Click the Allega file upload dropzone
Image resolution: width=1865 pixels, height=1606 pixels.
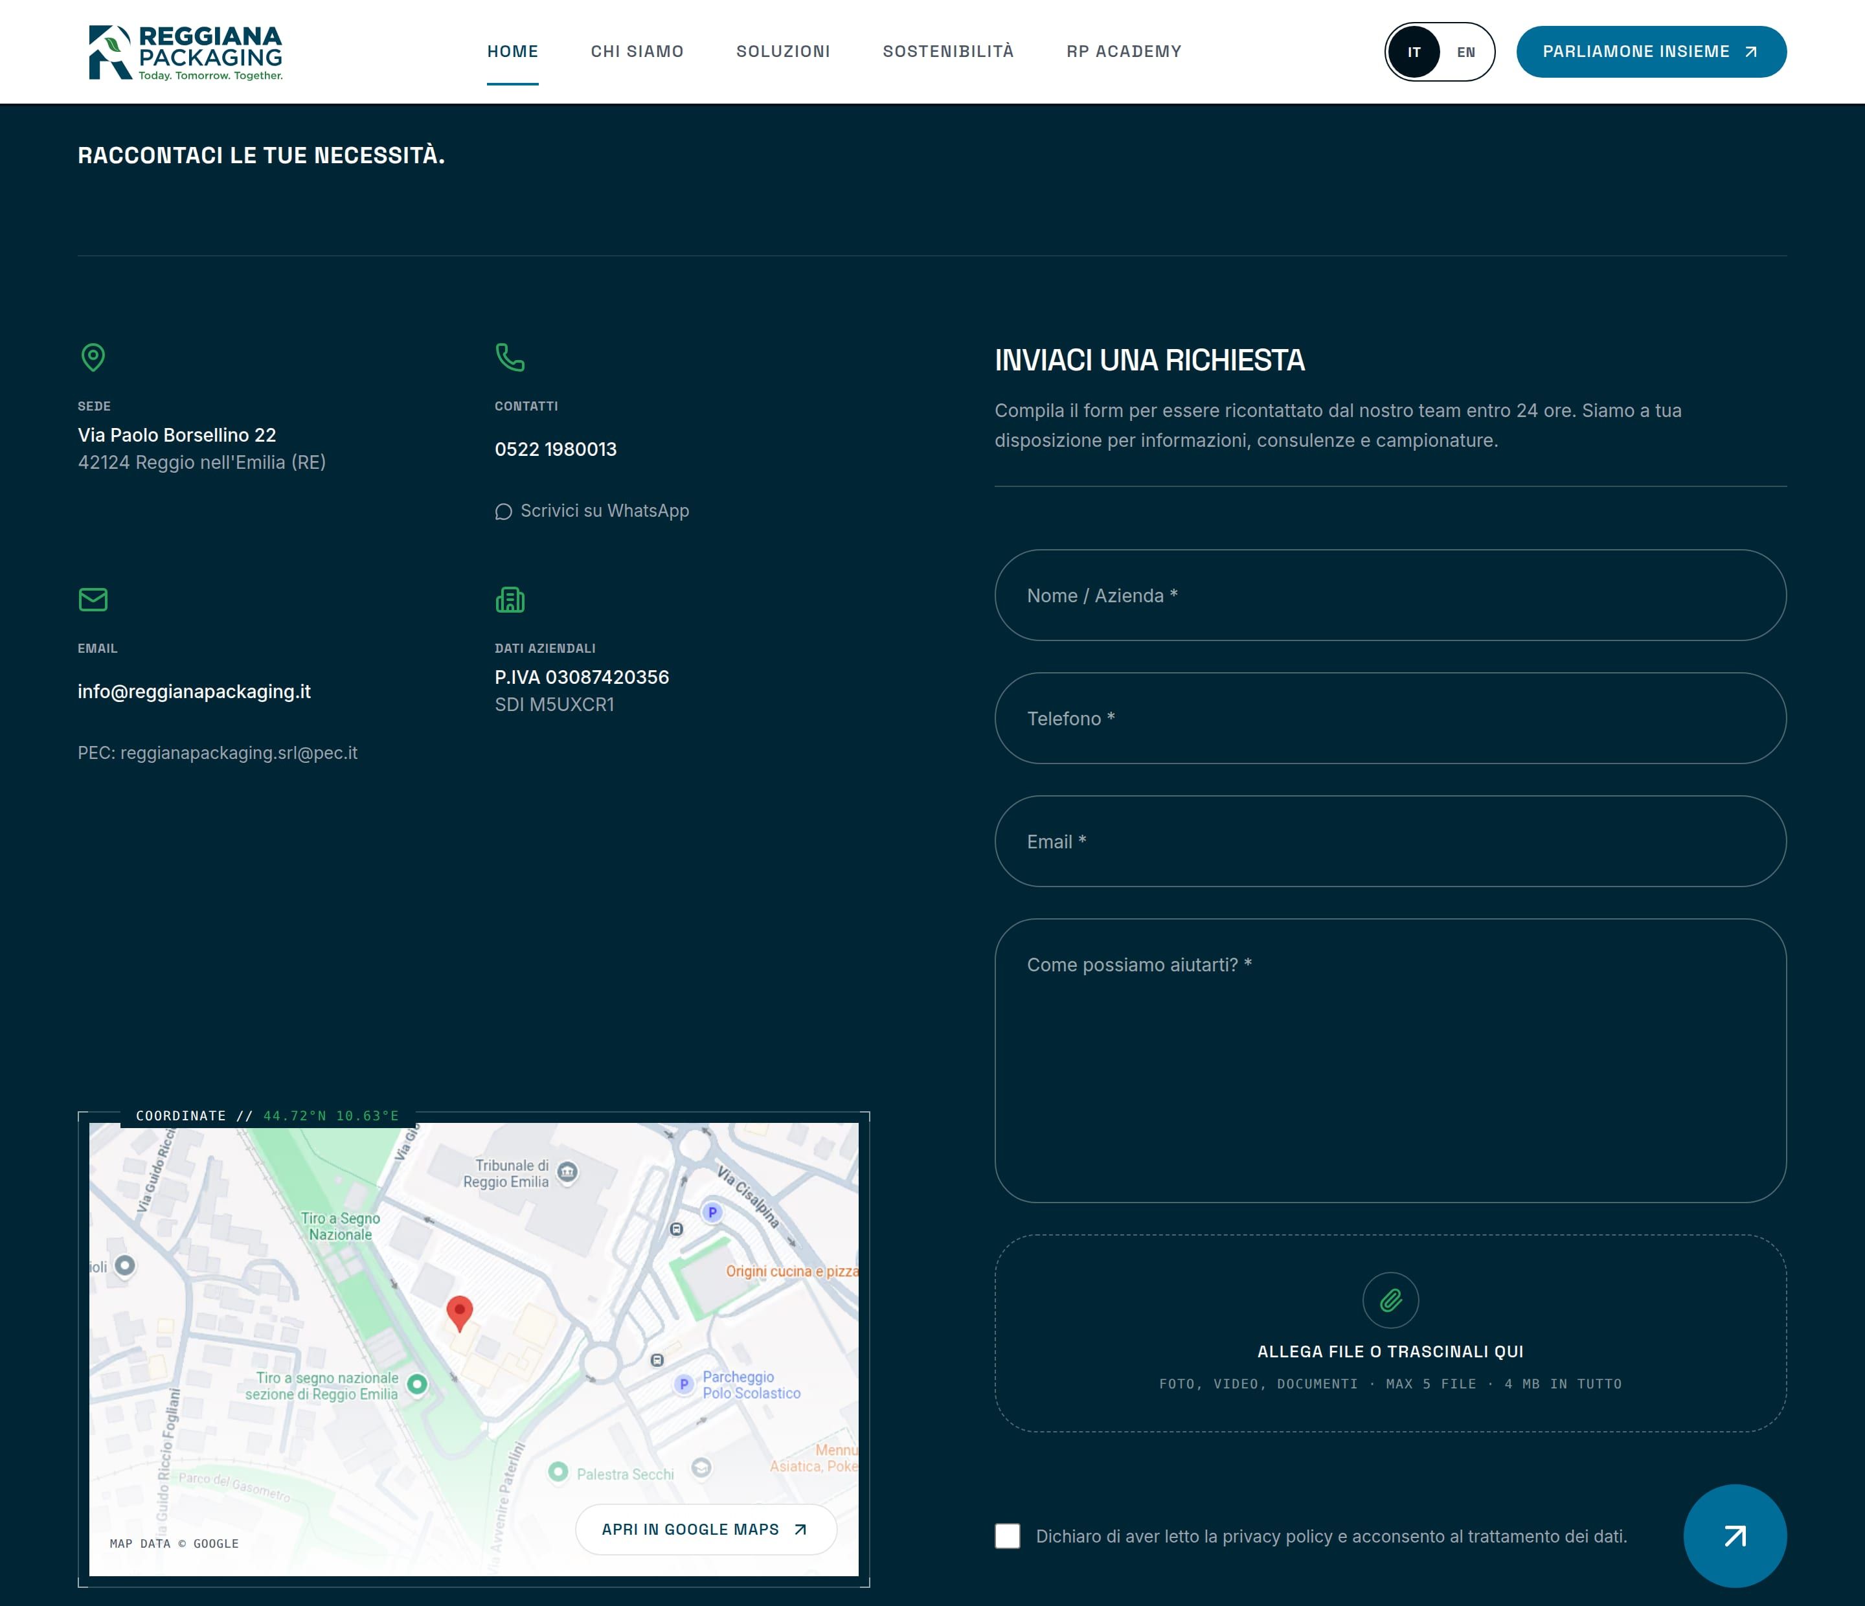coord(1390,1333)
